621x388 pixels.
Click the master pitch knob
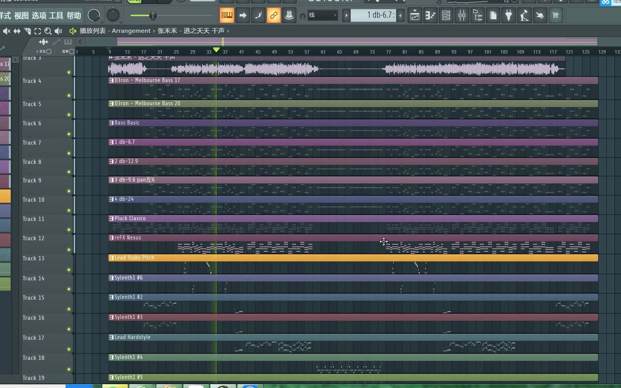(113, 15)
